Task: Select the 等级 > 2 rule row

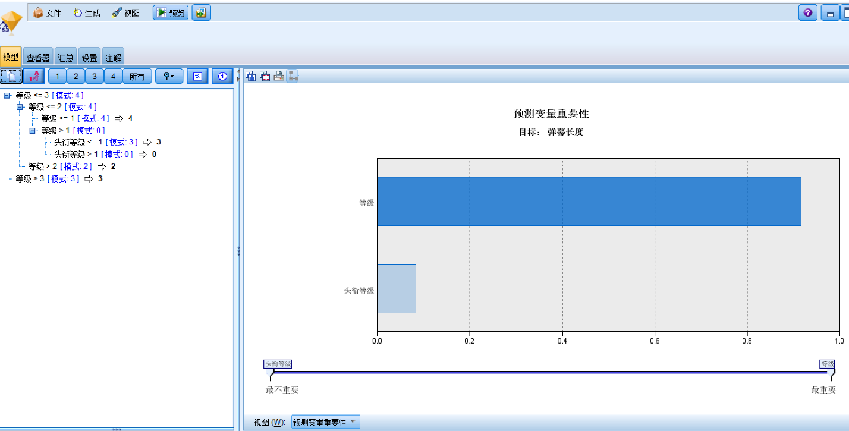Action: [72, 166]
